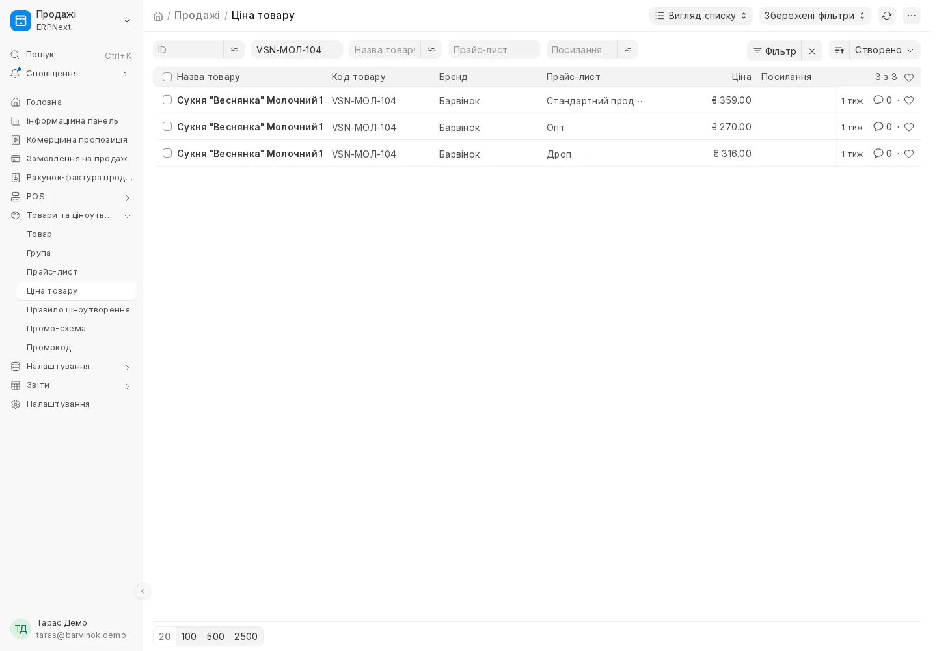Open the Створено sort field dropdown
Image resolution: width=937 pixels, height=651 pixels.
(885, 50)
